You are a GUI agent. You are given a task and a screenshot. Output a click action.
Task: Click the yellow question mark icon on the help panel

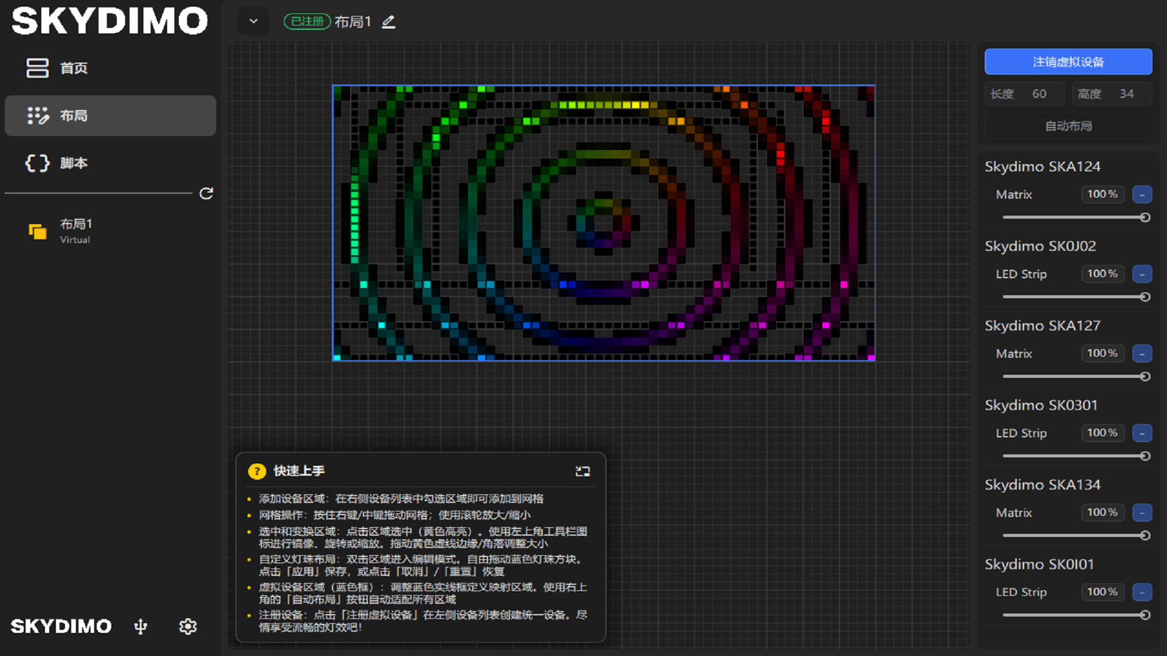[x=257, y=471]
